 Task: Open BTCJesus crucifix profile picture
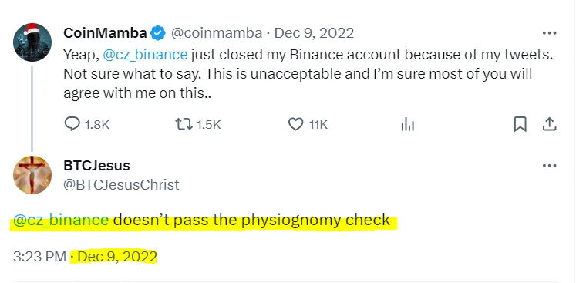[32, 175]
